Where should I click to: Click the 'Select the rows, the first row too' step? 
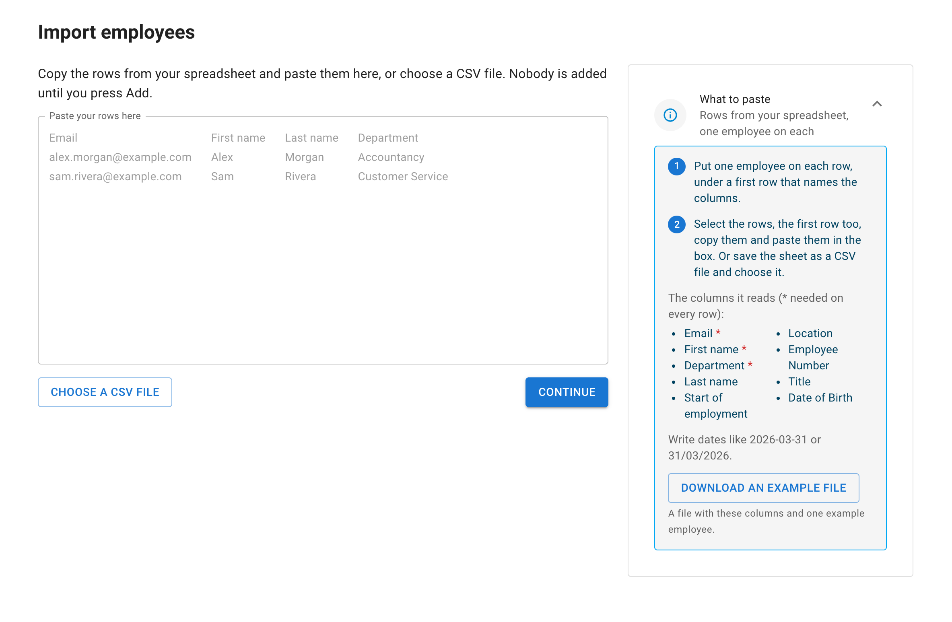tap(777, 248)
